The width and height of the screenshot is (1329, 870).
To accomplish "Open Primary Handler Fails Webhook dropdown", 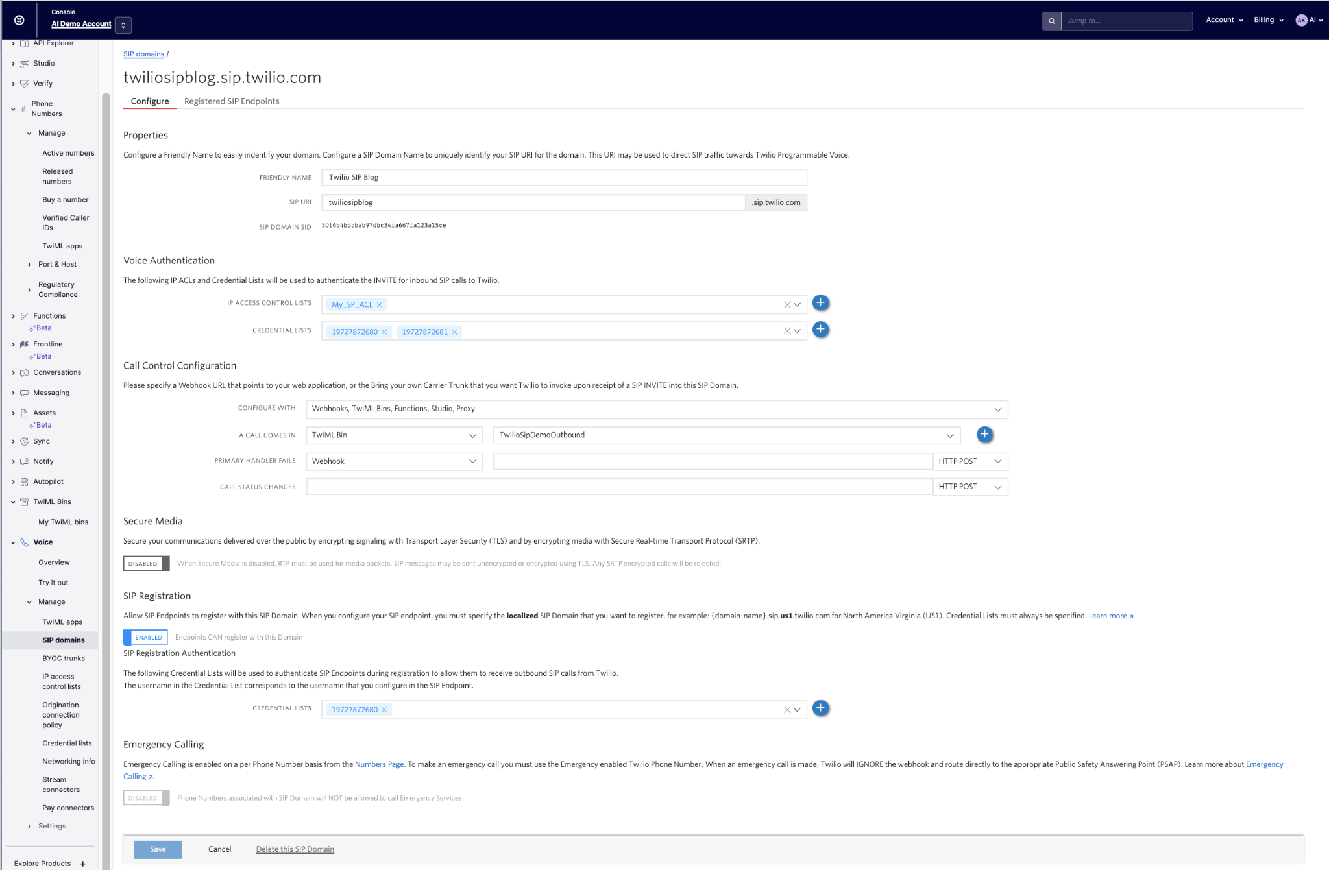I will [395, 461].
